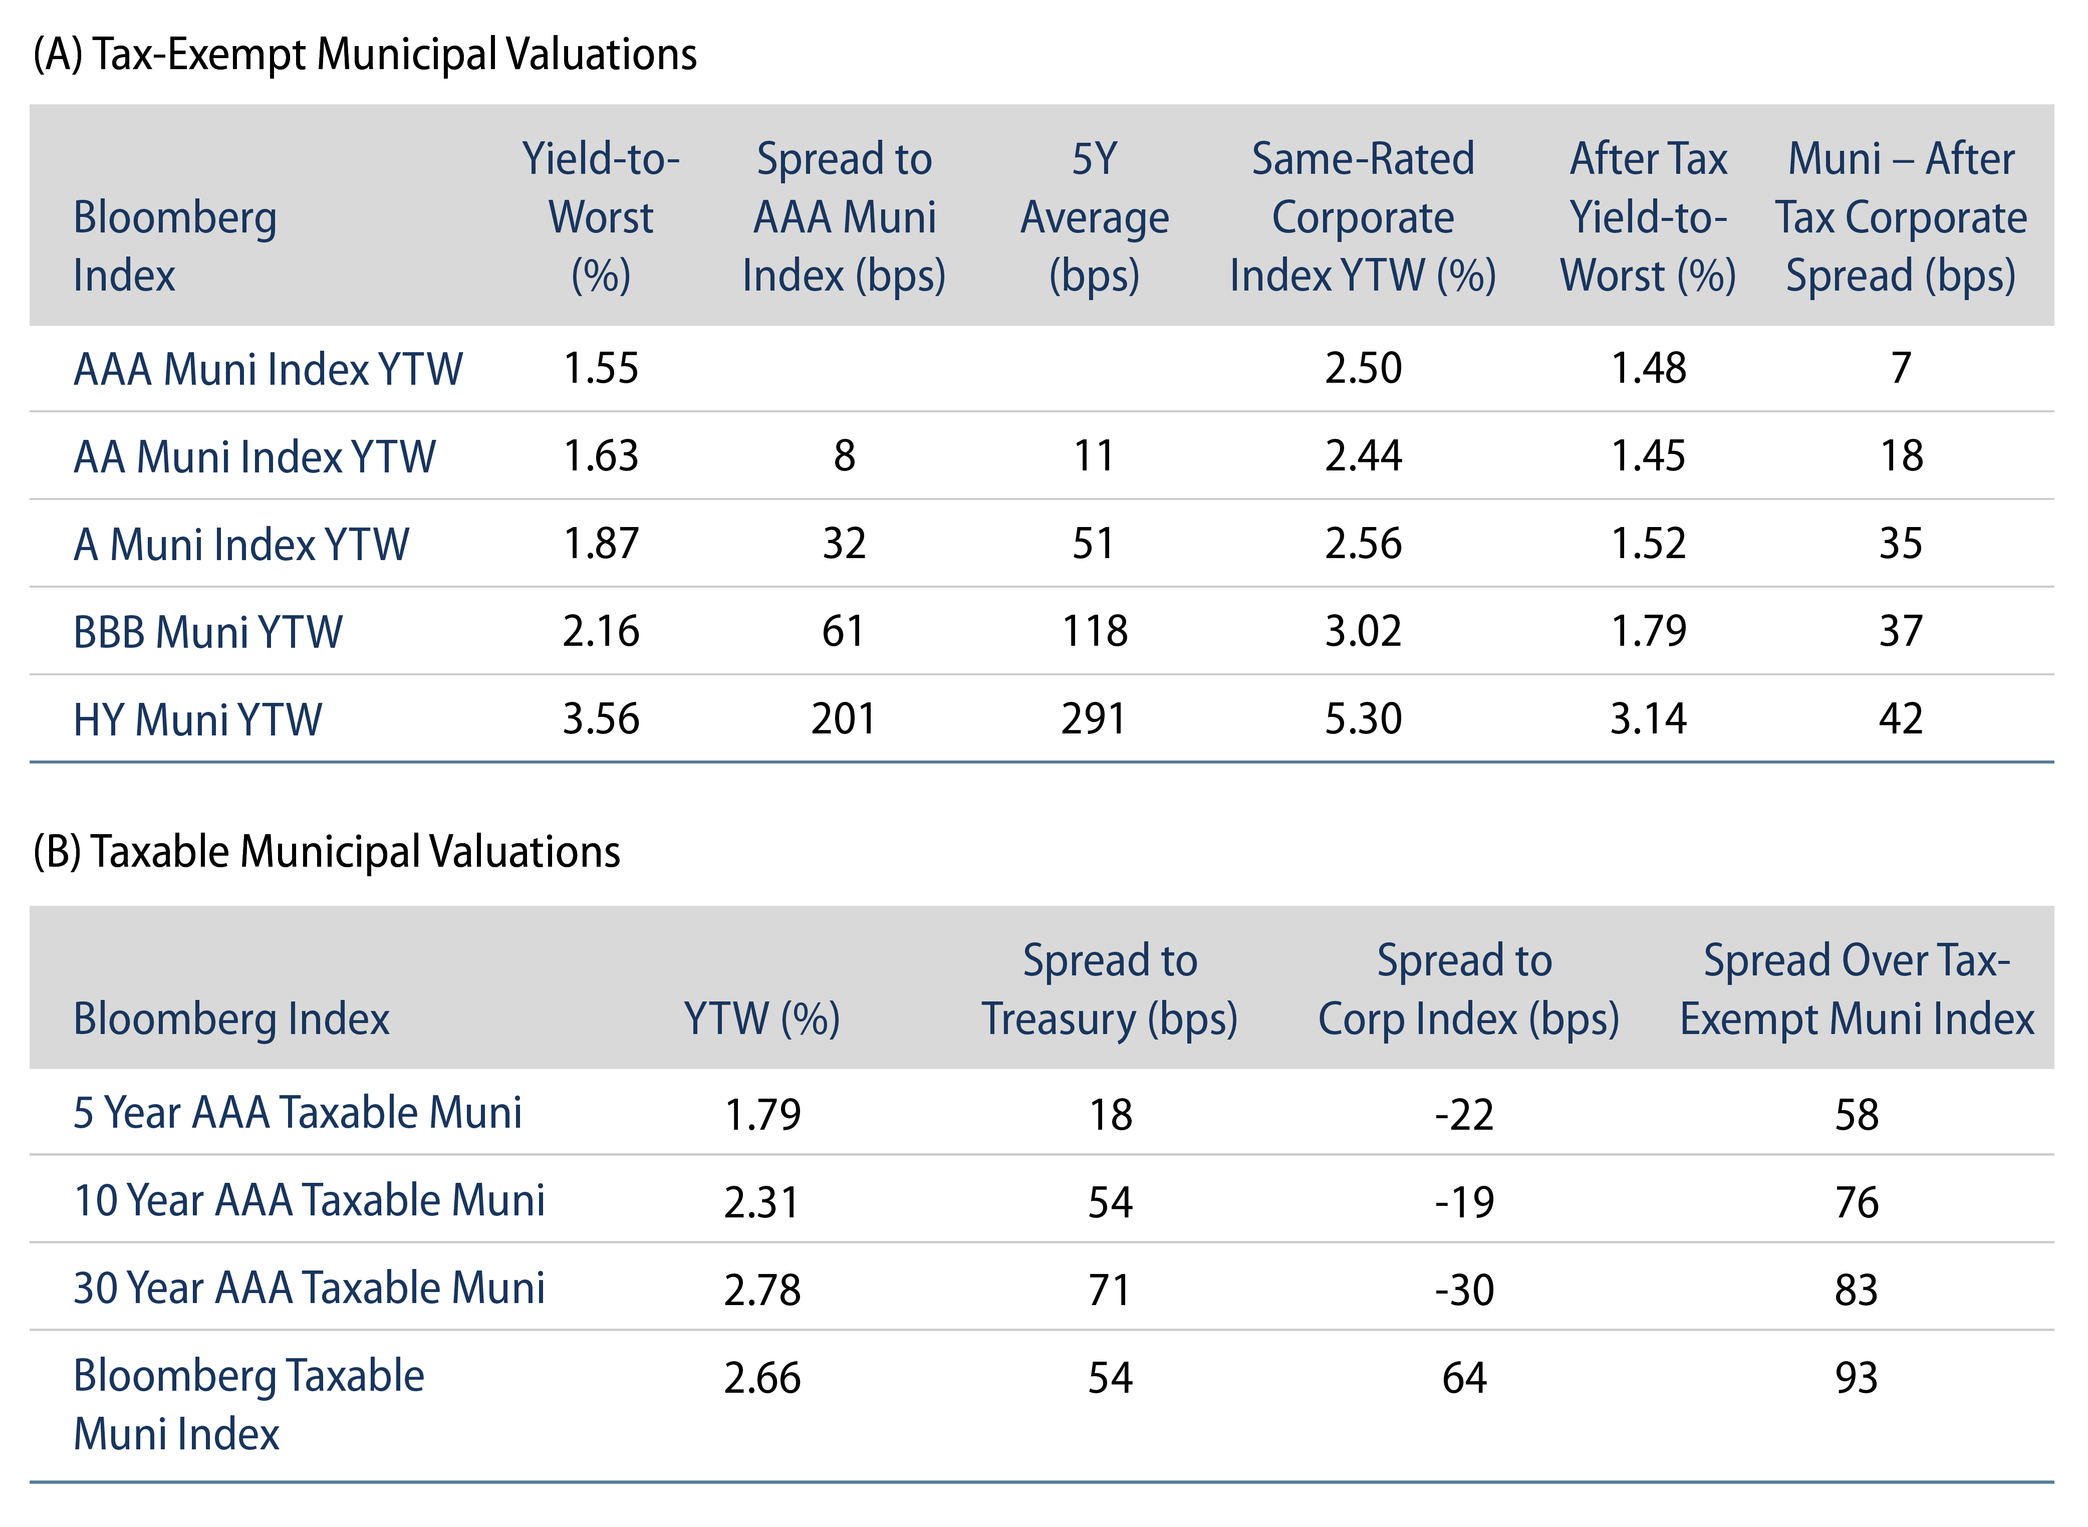Select the HY Muni 5Y average value 291

tap(1094, 719)
